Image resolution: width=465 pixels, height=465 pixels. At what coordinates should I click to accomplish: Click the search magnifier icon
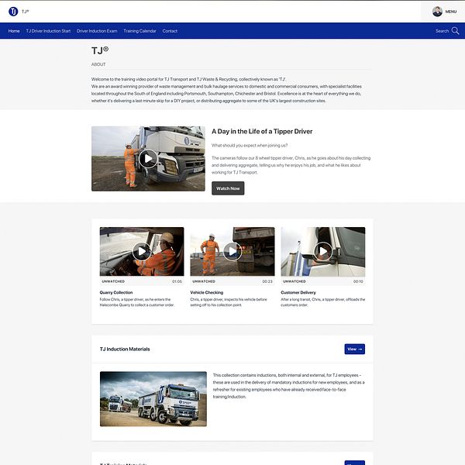pyautogui.click(x=455, y=30)
